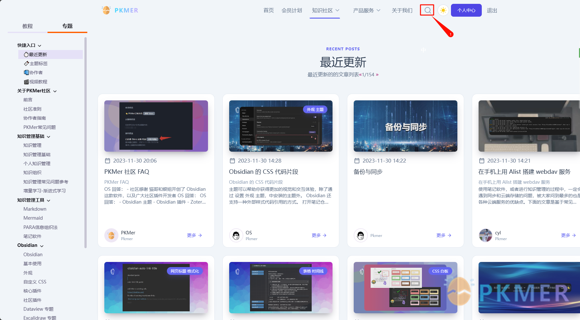Open 备份与同步 card thumbnail
Screen dimensions: 580x320
pyautogui.click(x=405, y=126)
